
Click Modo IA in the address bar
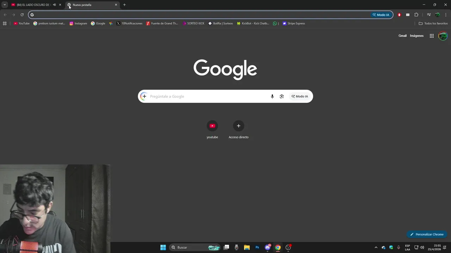coord(381,15)
